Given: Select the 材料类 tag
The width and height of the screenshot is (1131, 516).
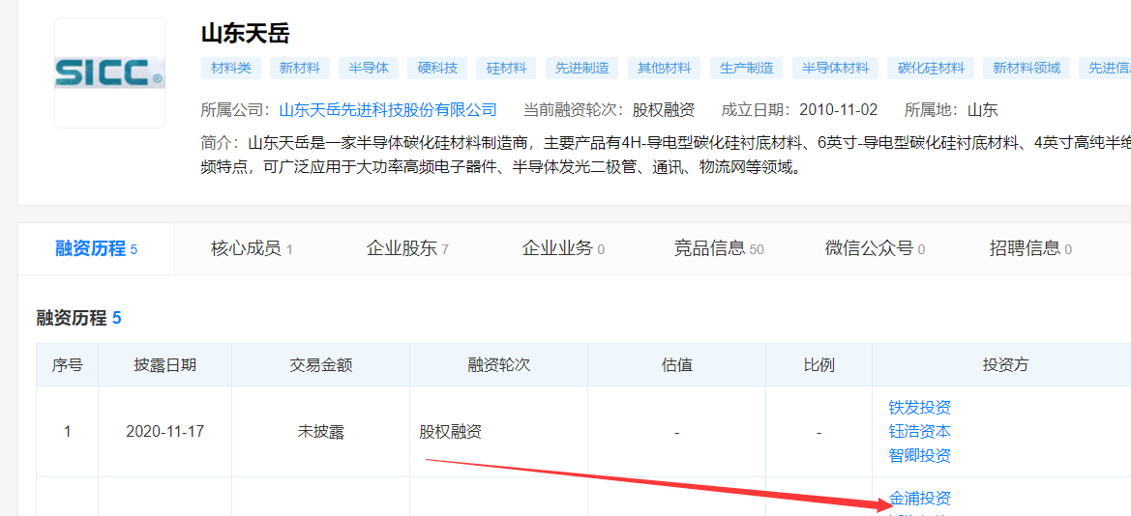Looking at the screenshot, I should click(x=231, y=69).
